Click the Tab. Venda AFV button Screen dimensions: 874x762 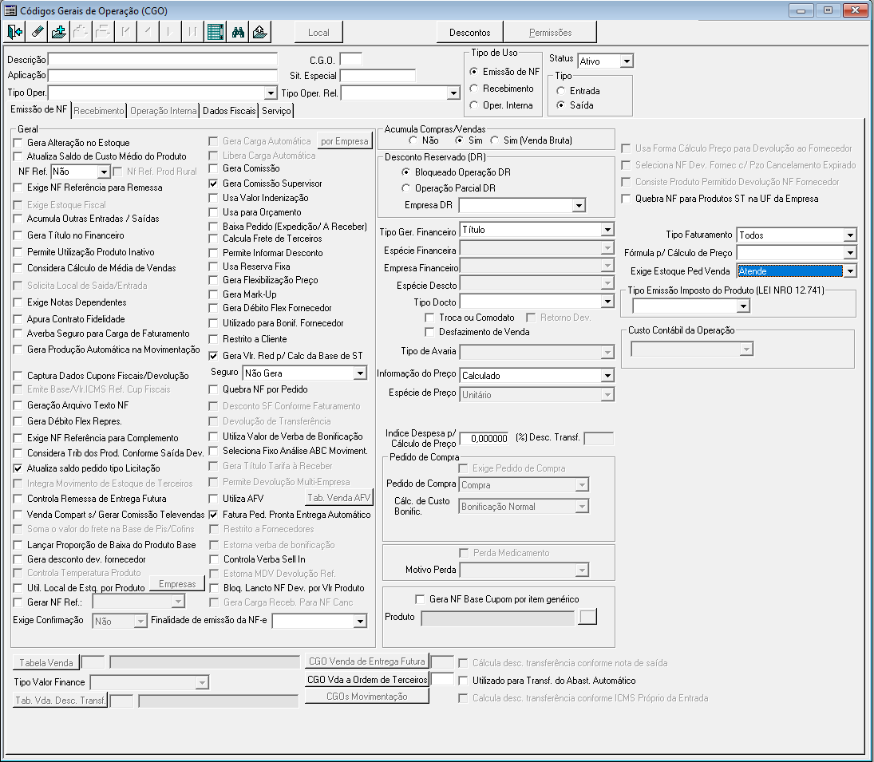pos(339,498)
